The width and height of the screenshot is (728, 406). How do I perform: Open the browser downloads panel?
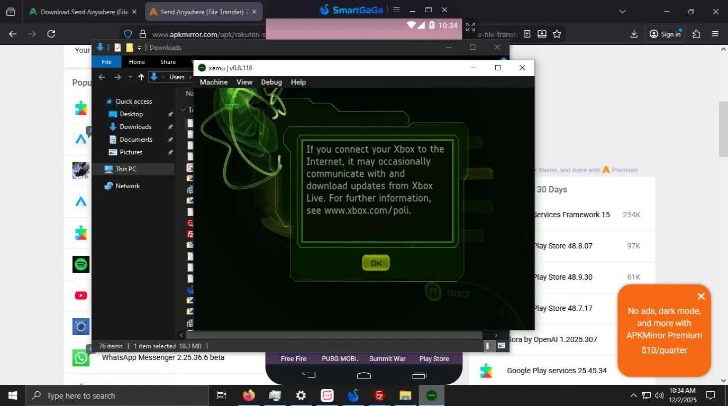pos(634,34)
